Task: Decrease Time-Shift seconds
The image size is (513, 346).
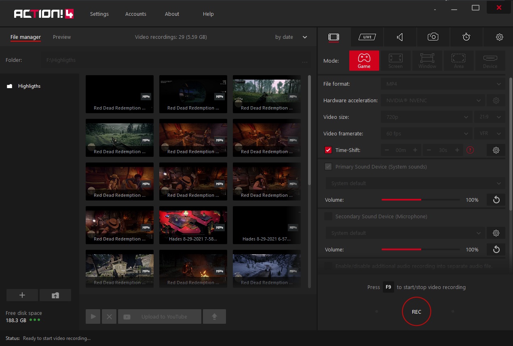Action: (x=429, y=150)
